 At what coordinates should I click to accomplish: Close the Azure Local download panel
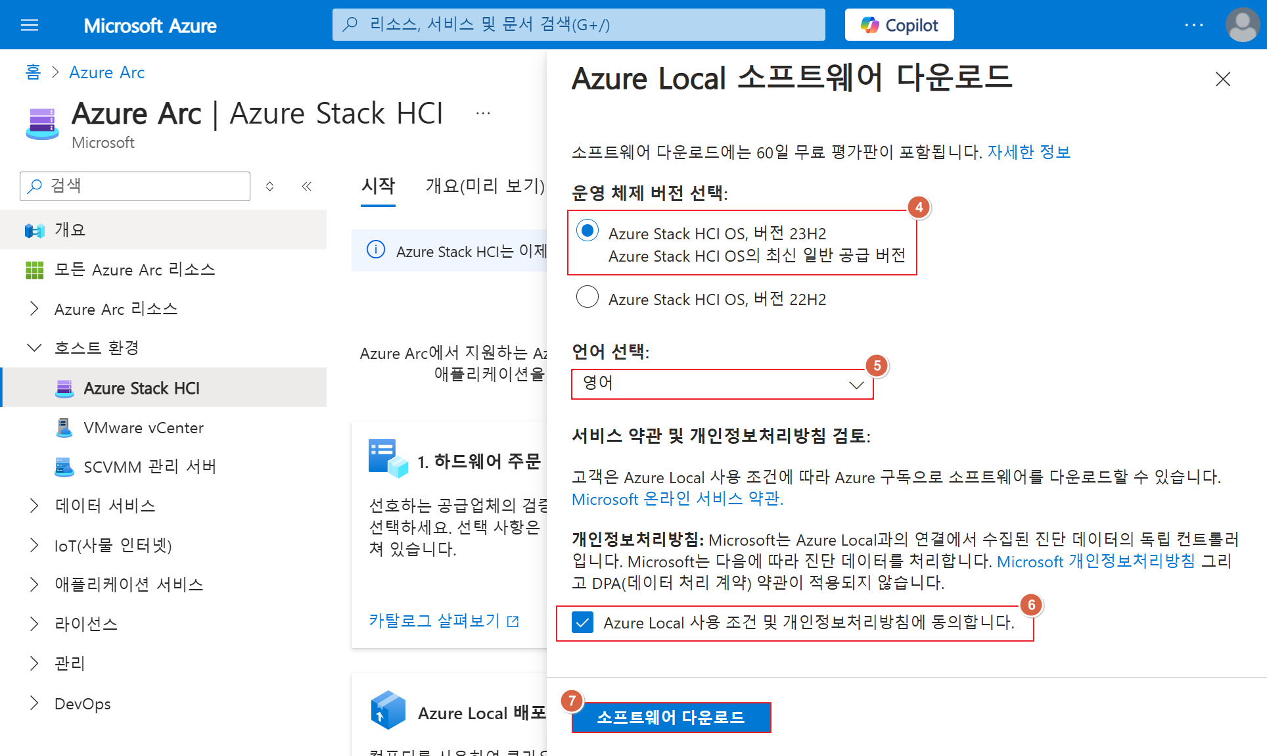(1223, 79)
